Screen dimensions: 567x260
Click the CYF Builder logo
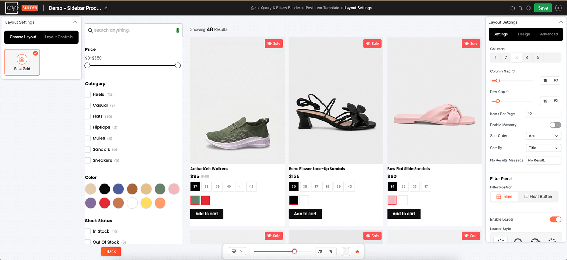tap(21, 8)
